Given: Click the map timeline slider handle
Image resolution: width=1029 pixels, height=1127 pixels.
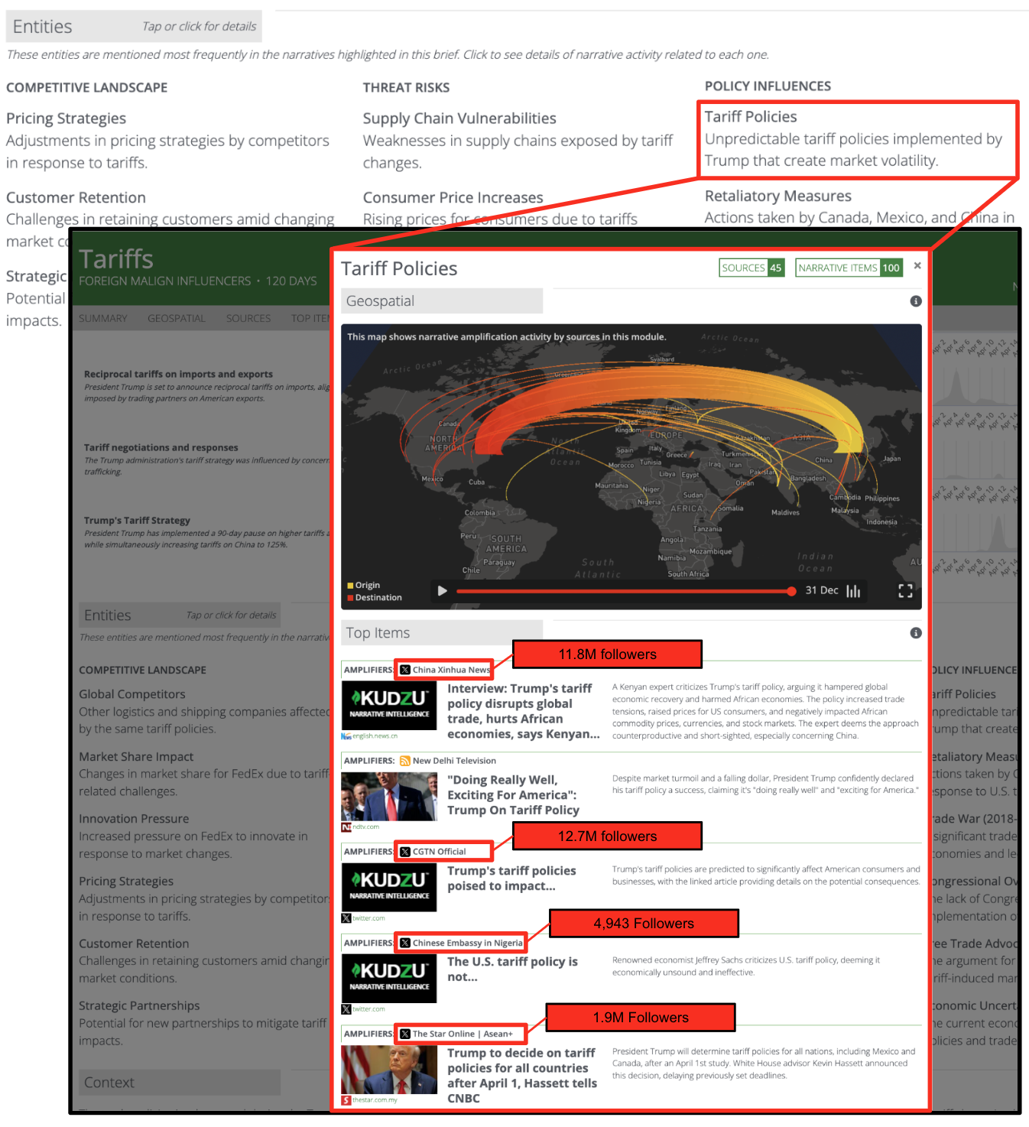Looking at the screenshot, I should point(791,591).
